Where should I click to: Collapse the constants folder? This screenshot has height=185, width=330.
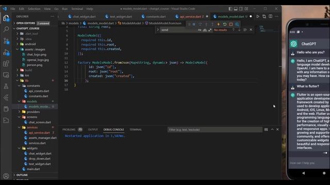click(35, 86)
